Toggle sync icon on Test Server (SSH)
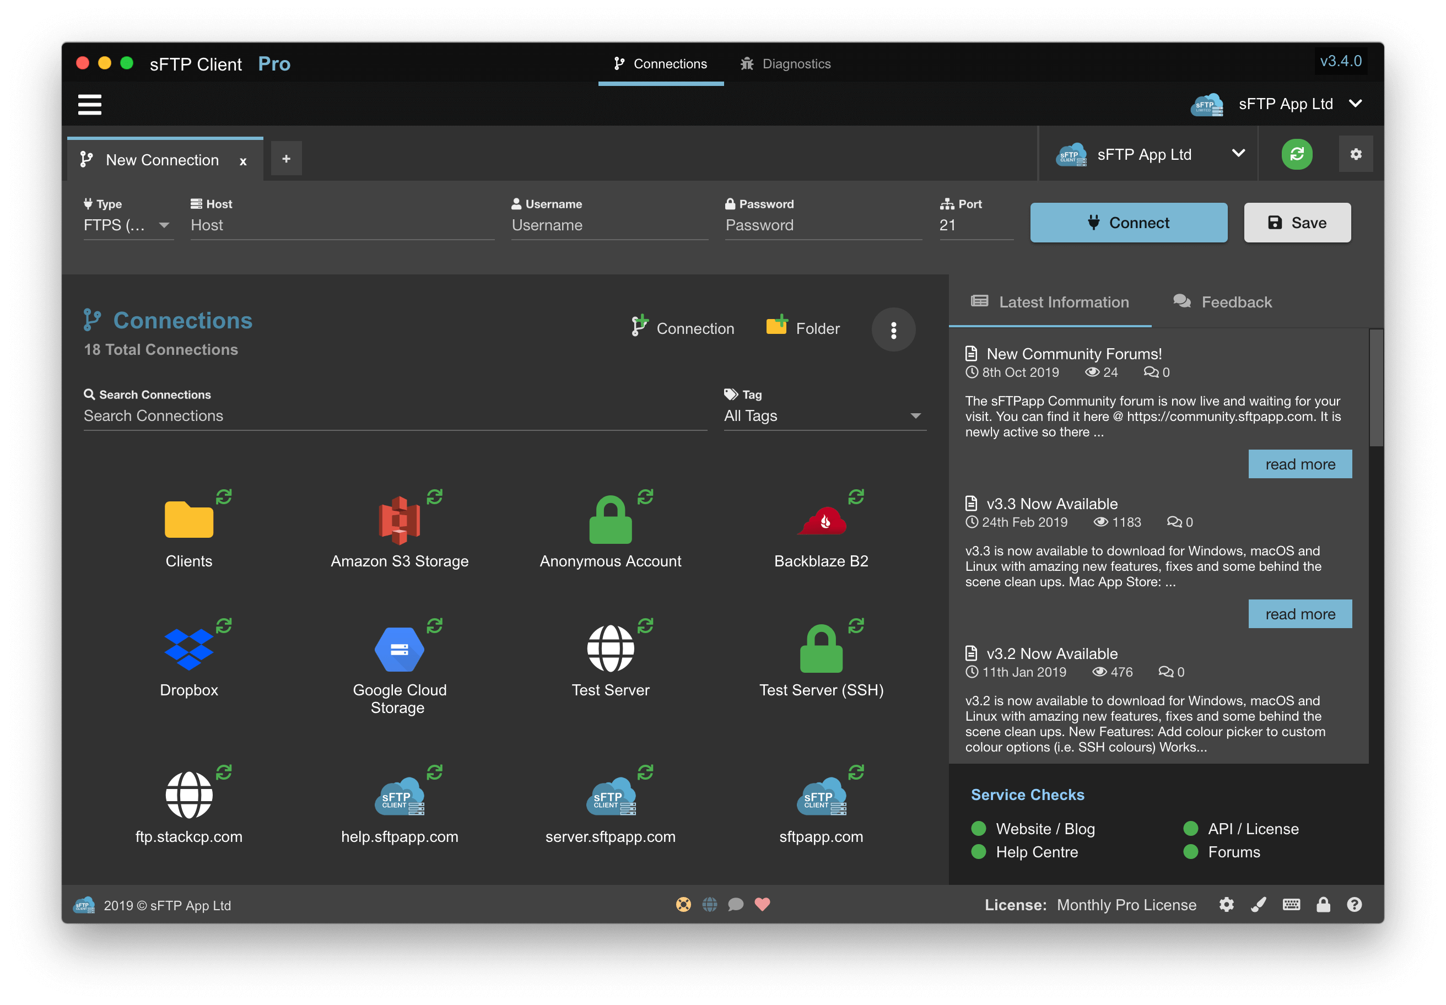This screenshot has width=1446, height=1005. 856,625
